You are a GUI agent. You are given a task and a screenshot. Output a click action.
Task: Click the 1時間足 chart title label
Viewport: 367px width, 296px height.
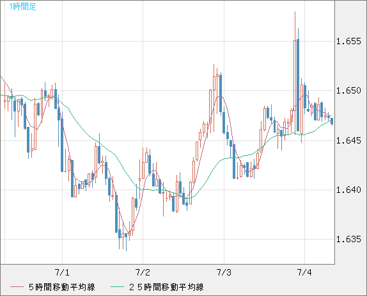point(22,6)
